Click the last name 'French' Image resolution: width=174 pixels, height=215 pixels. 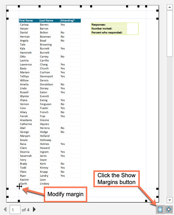click(x=44, y=112)
